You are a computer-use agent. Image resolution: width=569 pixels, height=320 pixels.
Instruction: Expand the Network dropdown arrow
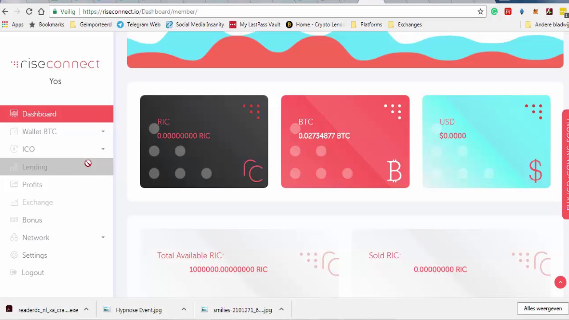click(x=103, y=237)
